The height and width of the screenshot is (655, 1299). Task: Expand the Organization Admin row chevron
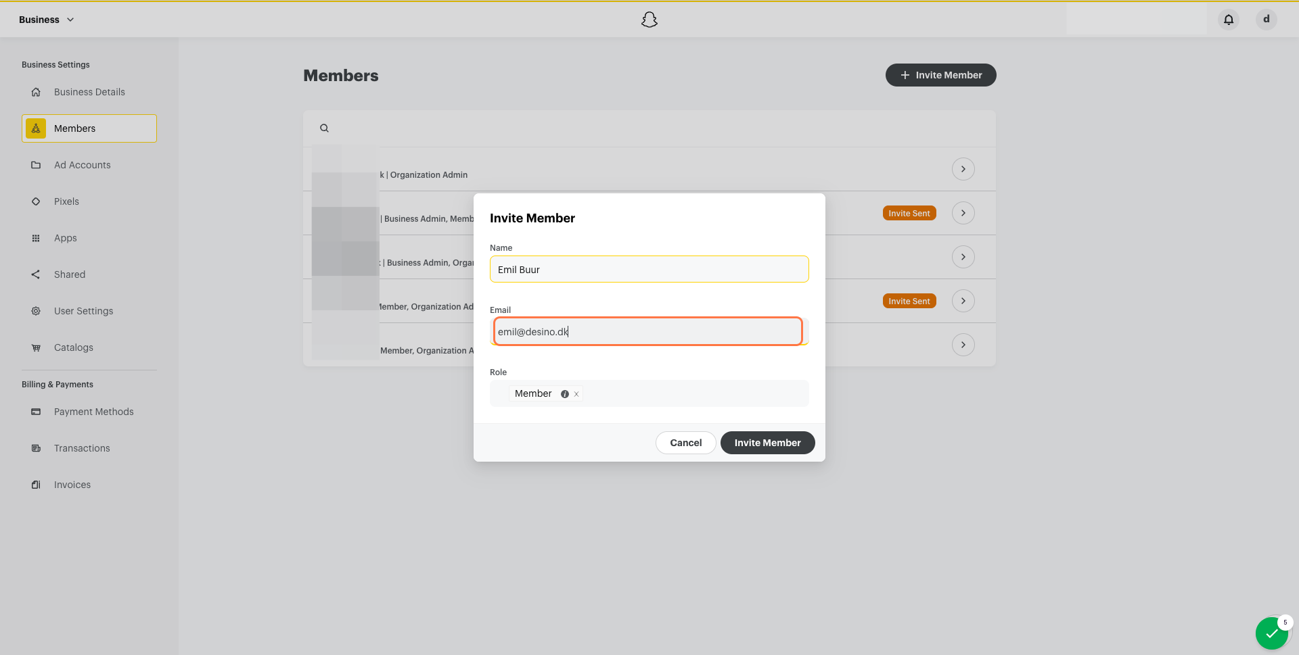click(963, 169)
